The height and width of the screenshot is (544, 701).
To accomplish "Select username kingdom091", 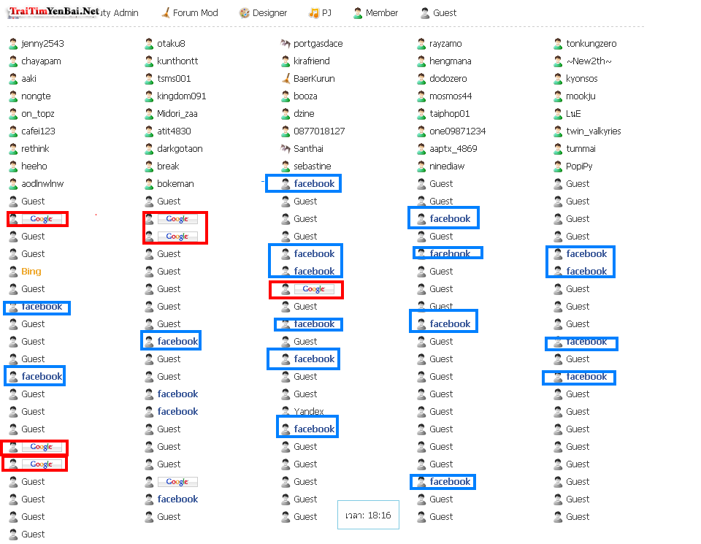I will tap(182, 96).
